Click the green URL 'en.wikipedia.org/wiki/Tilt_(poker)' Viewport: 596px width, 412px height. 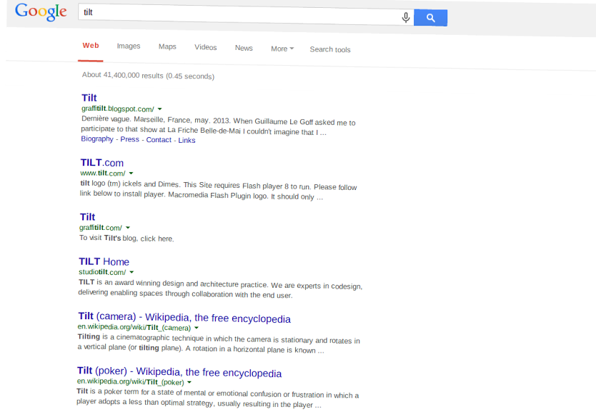(130, 381)
